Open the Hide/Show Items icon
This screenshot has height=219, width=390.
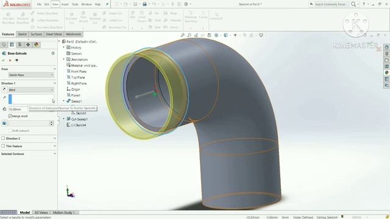click(235, 35)
